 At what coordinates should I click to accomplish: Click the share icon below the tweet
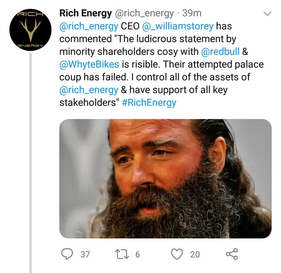[232, 254]
